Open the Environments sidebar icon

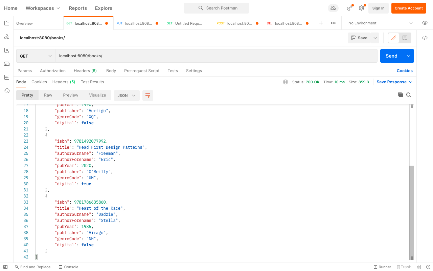tap(7, 50)
